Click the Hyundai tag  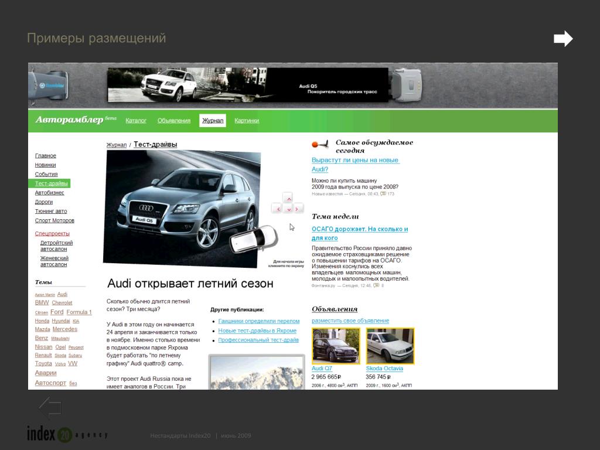[61, 321]
